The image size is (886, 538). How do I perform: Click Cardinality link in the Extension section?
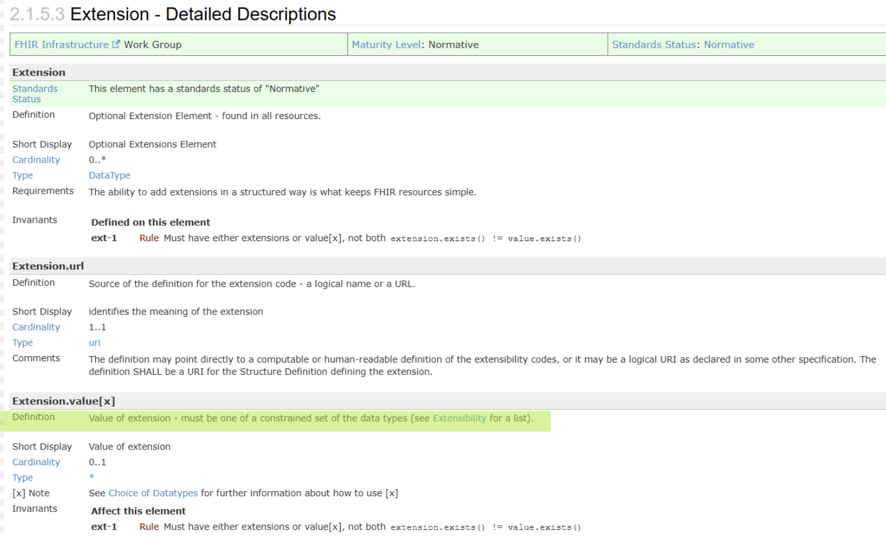click(x=36, y=160)
